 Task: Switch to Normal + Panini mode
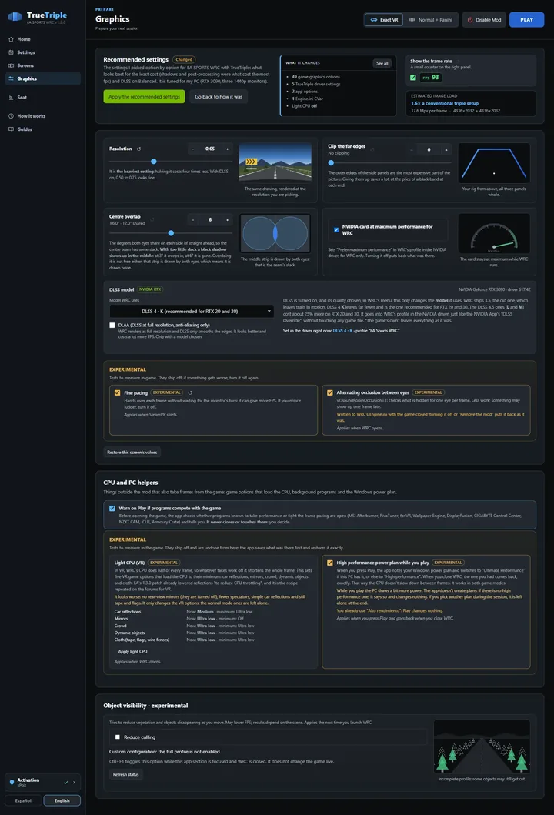431,20
